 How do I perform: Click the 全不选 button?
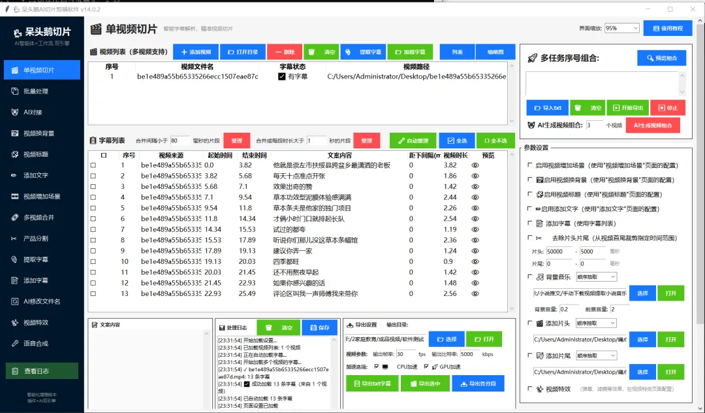(495, 140)
